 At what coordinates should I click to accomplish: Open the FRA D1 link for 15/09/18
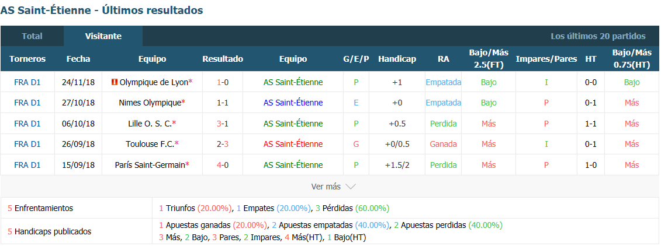[x=27, y=165]
